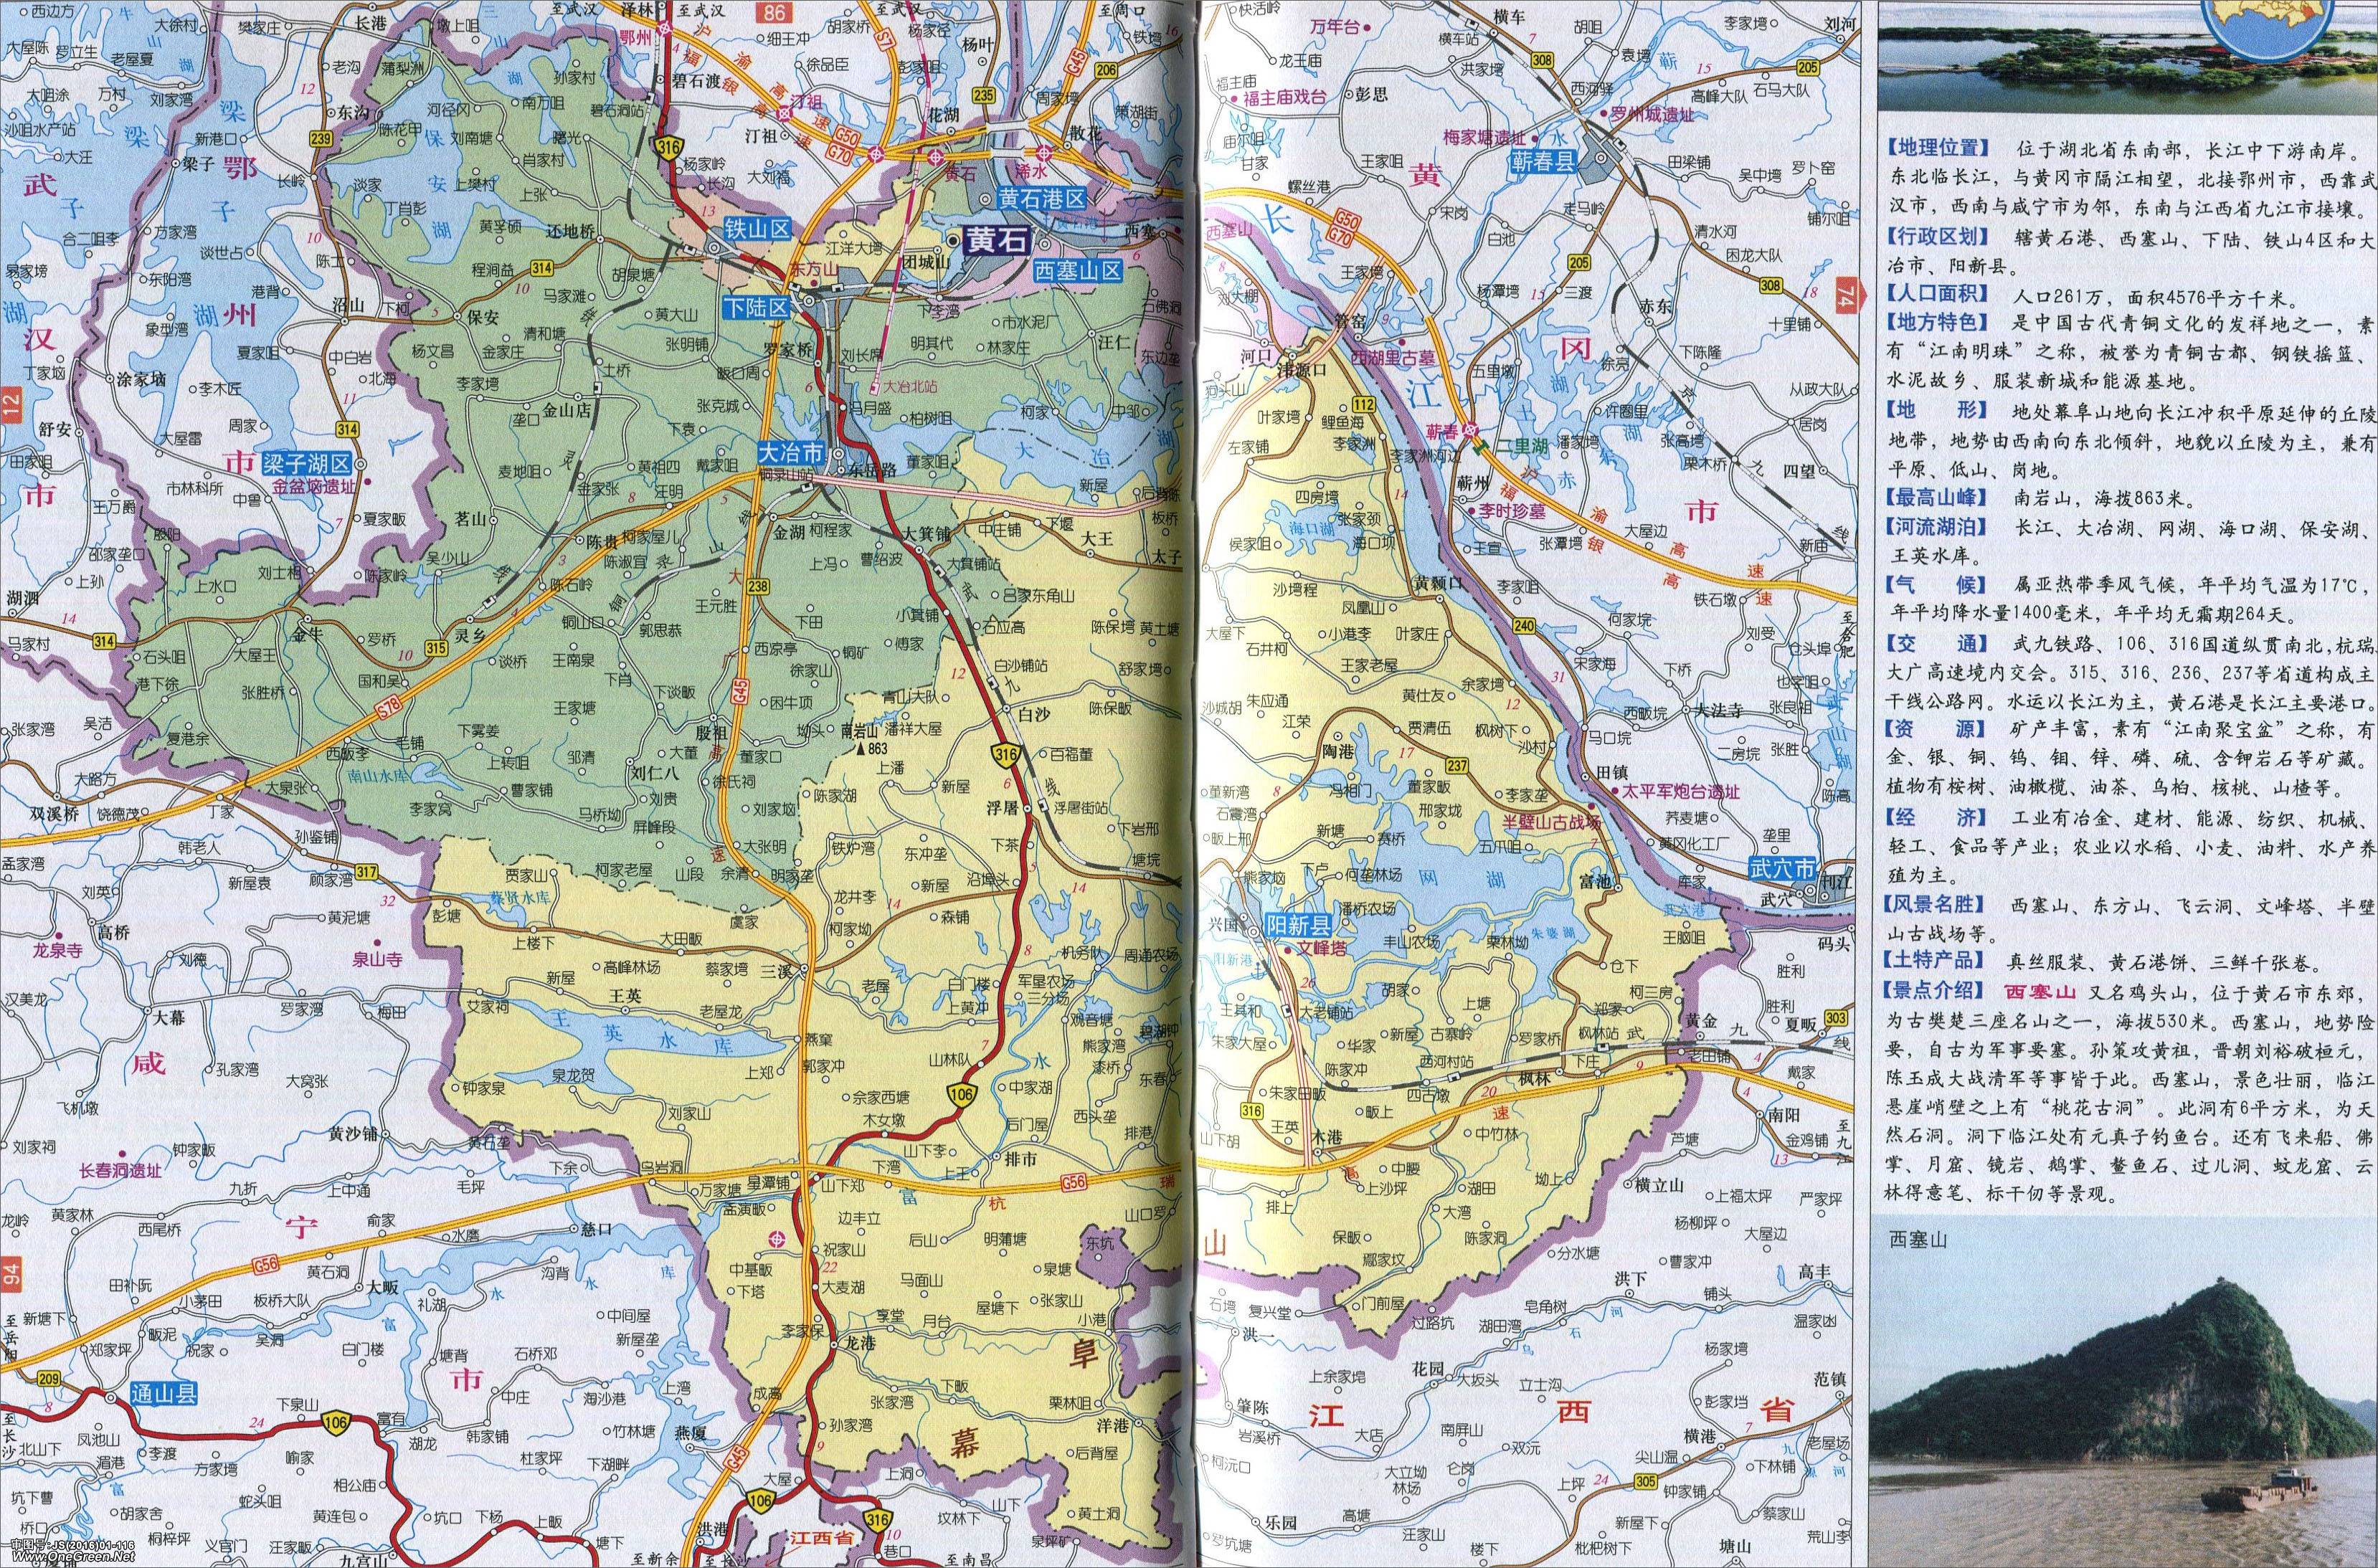Click the 黄石 city center symbol
This screenshot has height=1568, width=2378.
(x=952, y=240)
